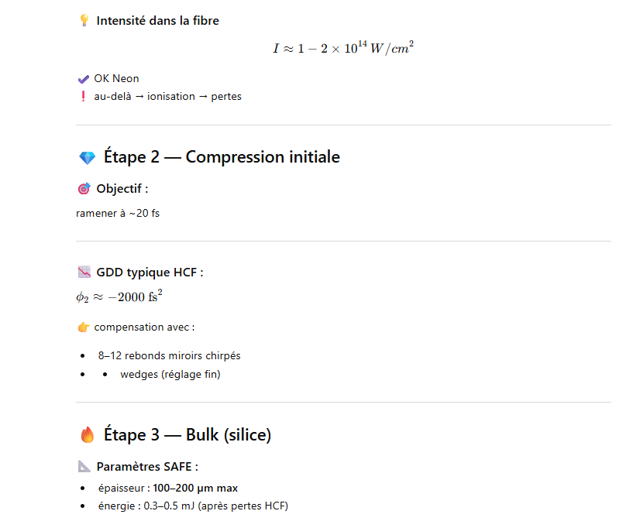
Task: Click the intensity formula with W/cm²
Action: (343, 48)
